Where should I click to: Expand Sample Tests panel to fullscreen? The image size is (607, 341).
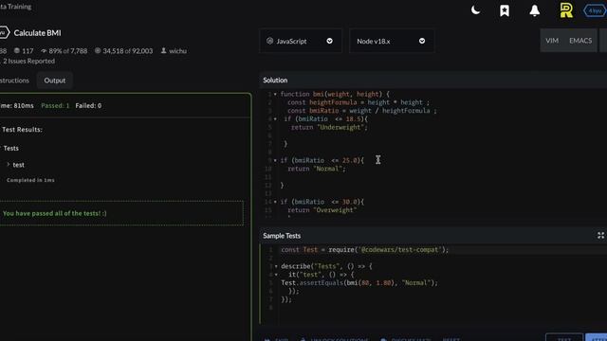[600, 236]
